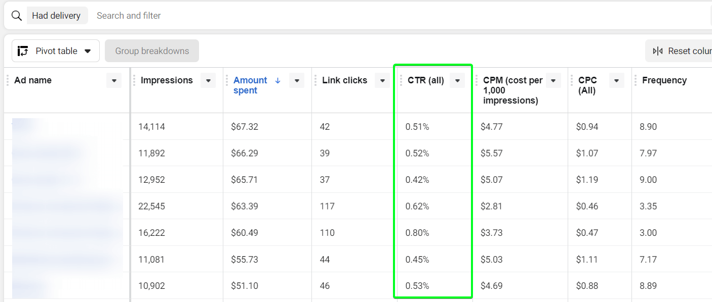Click the search magnifier icon
The height and width of the screenshot is (302, 712).
pos(17,16)
